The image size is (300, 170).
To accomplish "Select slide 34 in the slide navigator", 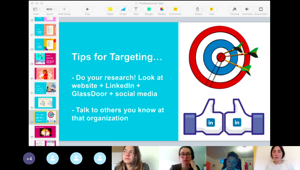I will [x=45, y=132].
